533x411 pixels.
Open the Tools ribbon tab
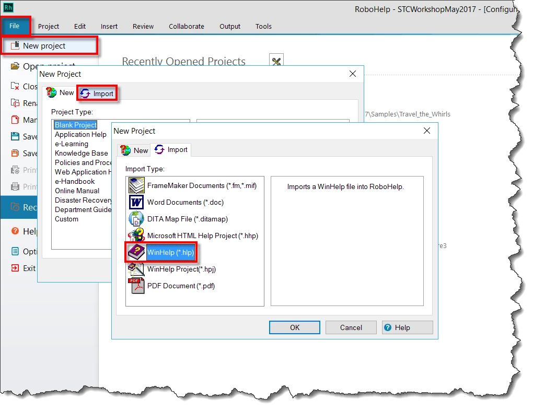coord(263,26)
